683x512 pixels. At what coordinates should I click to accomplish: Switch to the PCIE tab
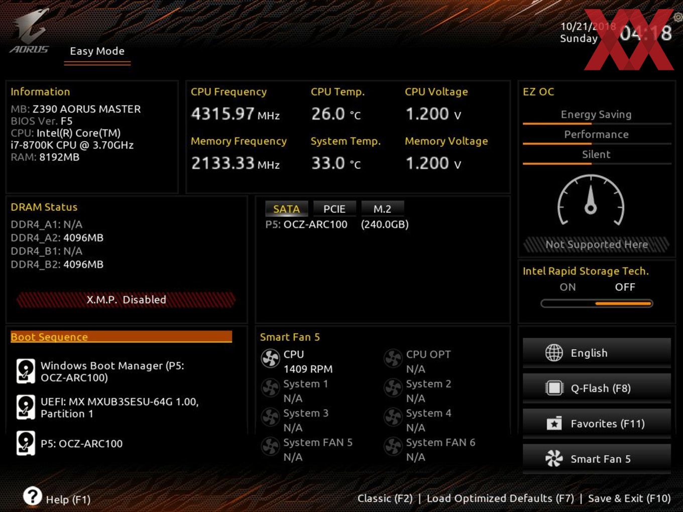(x=334, y=209)
